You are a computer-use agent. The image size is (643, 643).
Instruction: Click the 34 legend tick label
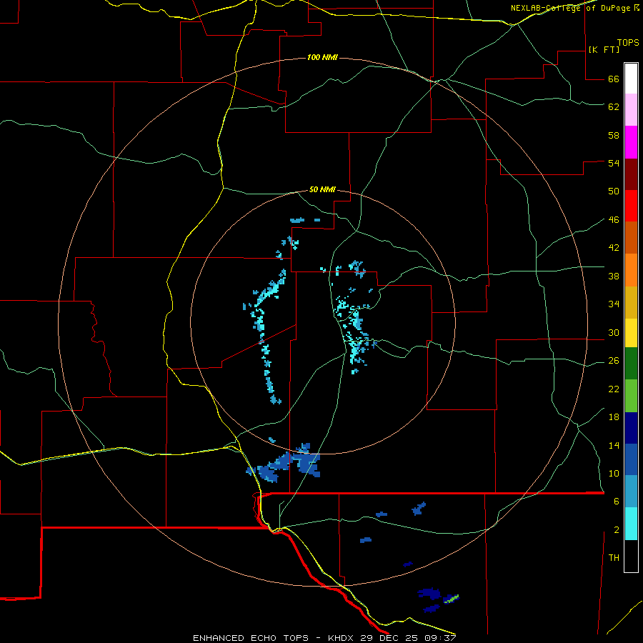(x=614, y=304)
